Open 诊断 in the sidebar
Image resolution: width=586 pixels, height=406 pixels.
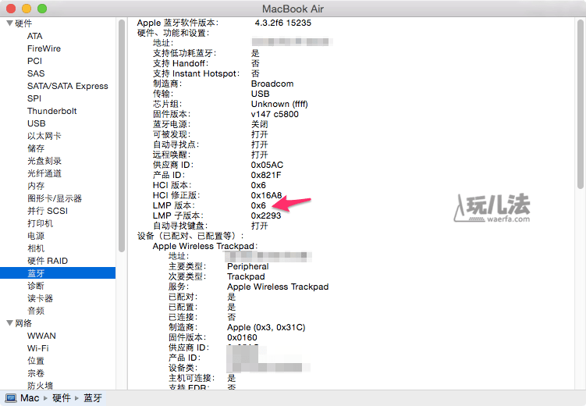point(36,286)
